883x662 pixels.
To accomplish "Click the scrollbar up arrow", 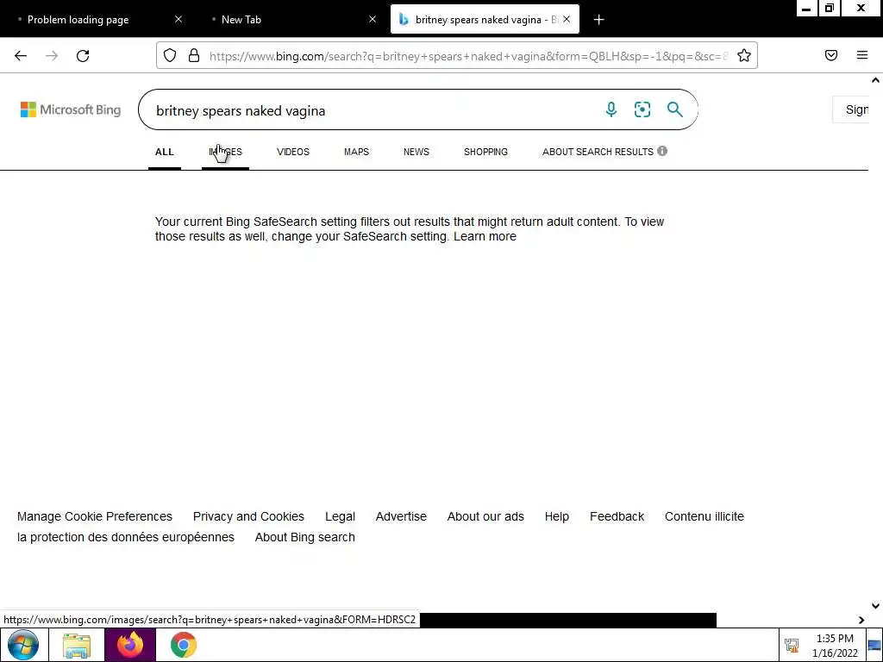I will [875, 80].
